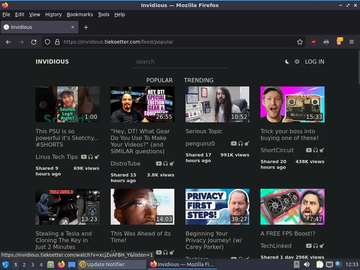Open audio mode for penguinz0 video

pyautogui.click(x=240, y=143)
